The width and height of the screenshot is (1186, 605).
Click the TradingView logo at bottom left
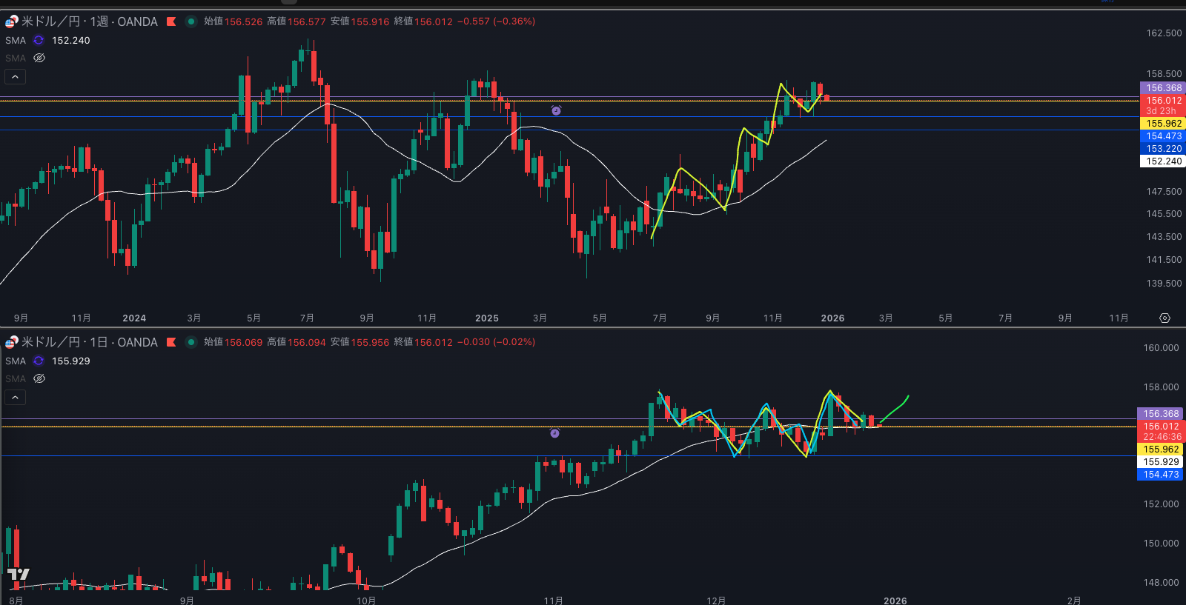(19, 574)
